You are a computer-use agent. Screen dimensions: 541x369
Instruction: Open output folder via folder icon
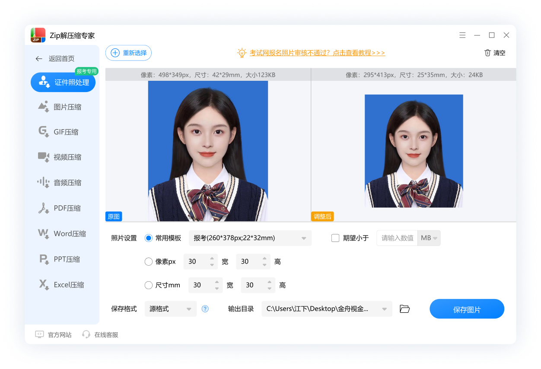404,309
